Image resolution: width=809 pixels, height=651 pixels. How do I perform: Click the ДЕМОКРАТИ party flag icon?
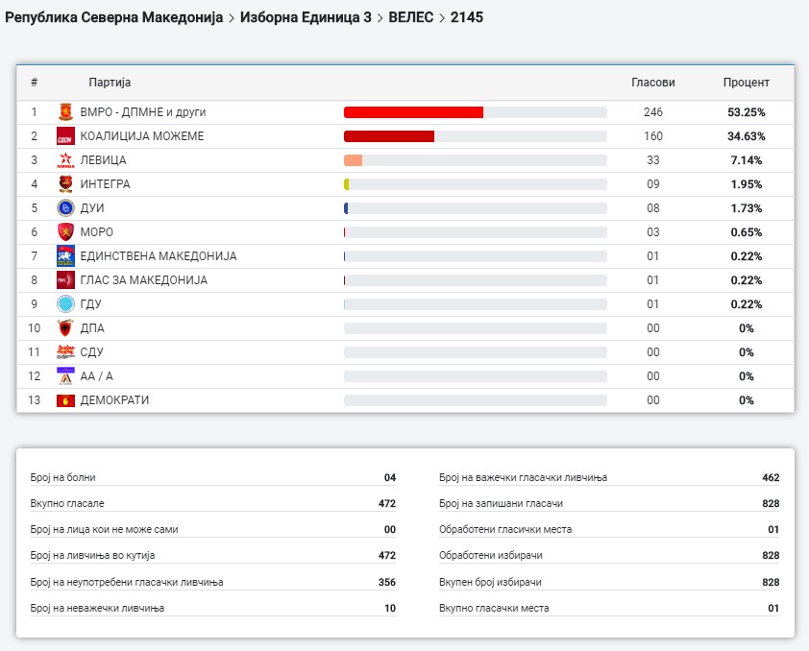(x=65, y=400)
